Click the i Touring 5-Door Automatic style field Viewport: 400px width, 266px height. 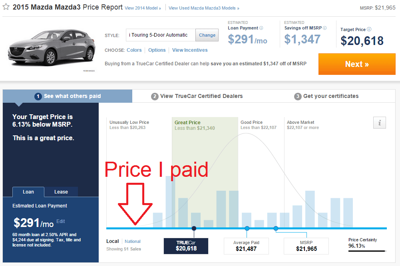161,35
